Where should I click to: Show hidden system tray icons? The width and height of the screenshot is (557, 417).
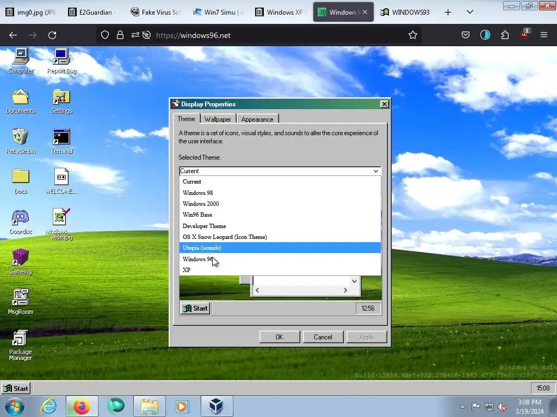462,407
